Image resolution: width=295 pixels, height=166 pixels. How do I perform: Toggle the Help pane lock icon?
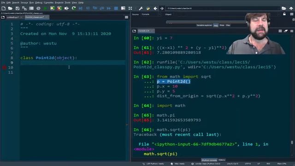[x=284, y=14]
